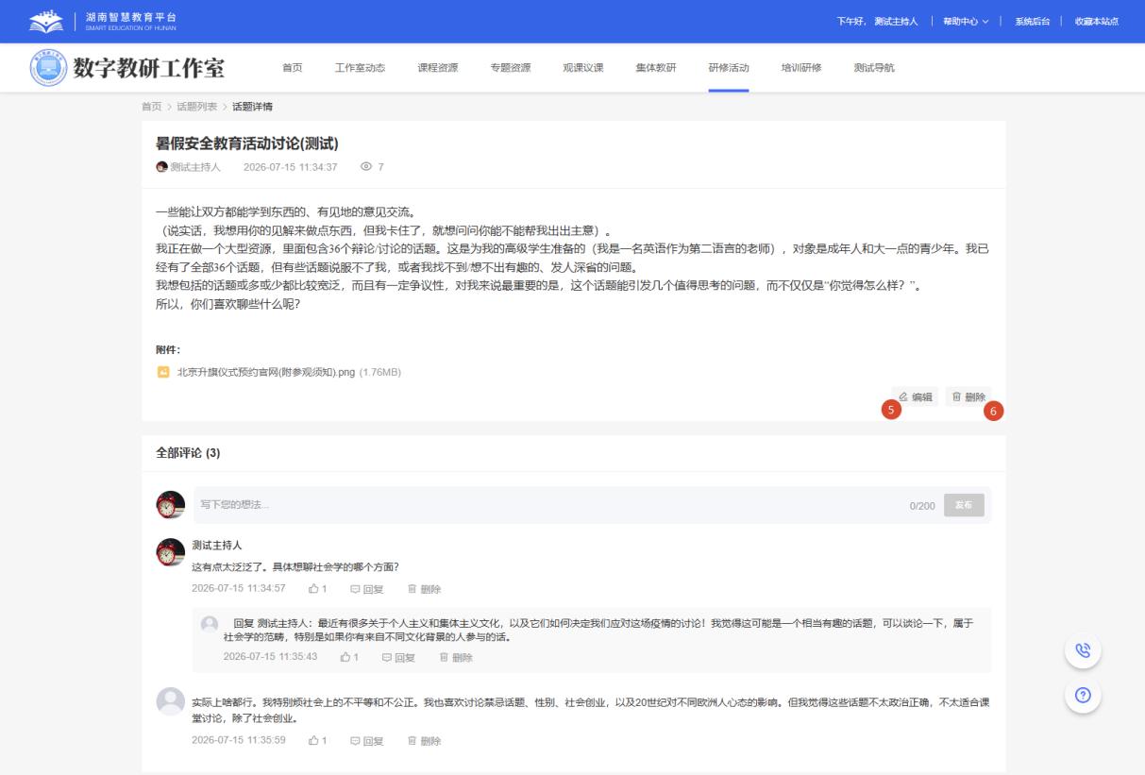Click avatar of 测试主持人's first comment
Screen dimensions: 1145x775
click(x=170, y=552)
